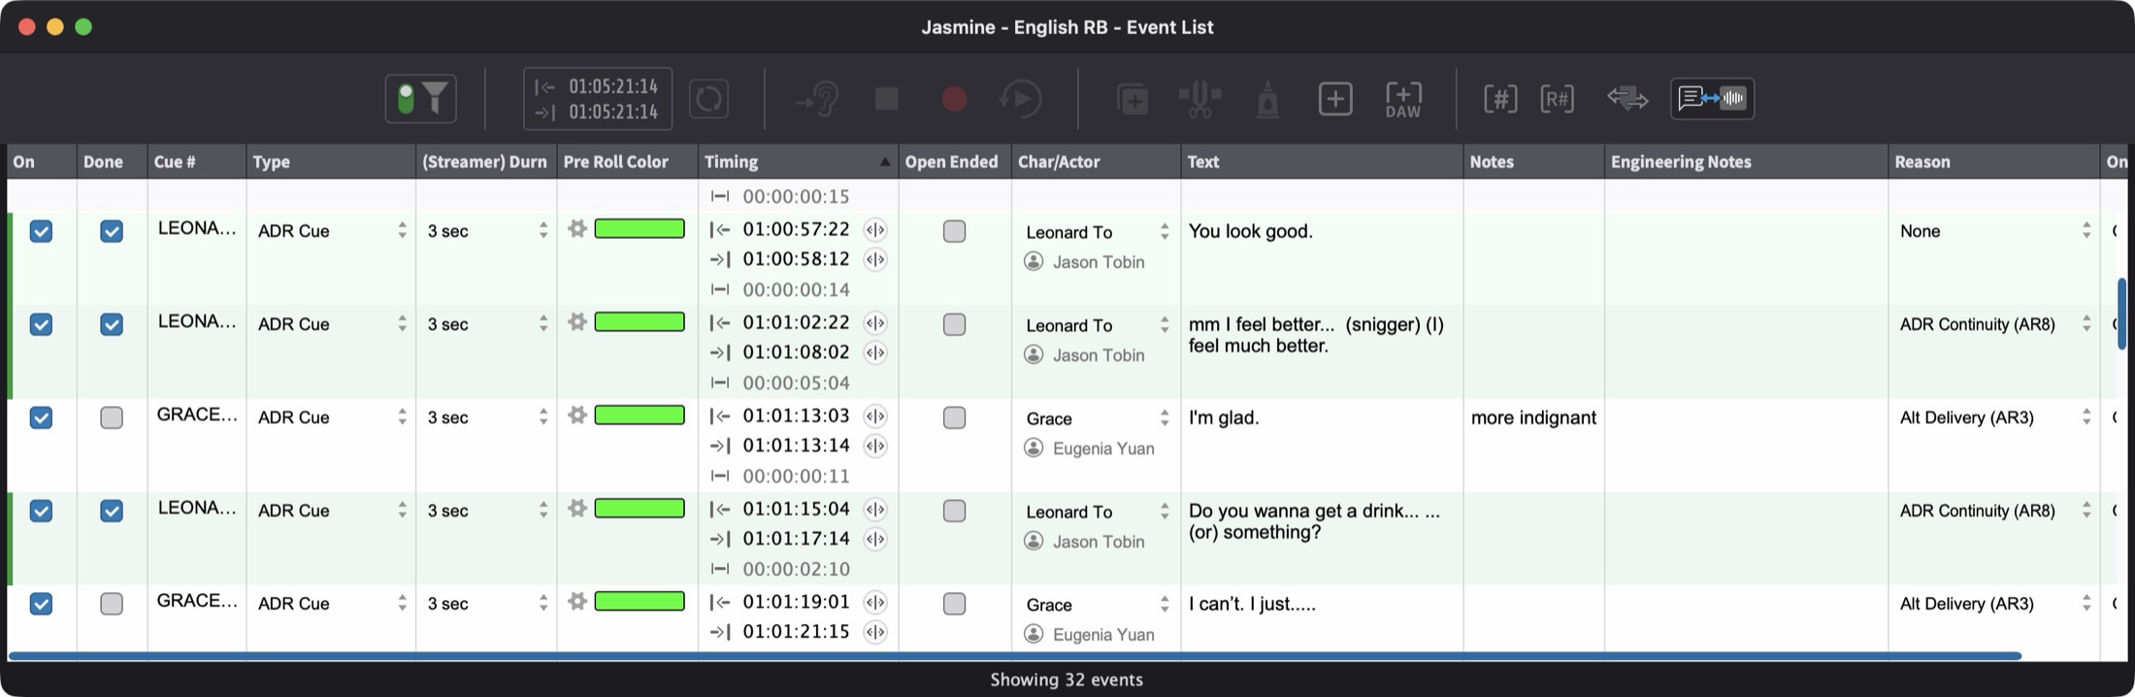Open streamer duration dropdown for "mm I feel better" row
Screen dimensions: 2135x697
click(x=487, y=323)
